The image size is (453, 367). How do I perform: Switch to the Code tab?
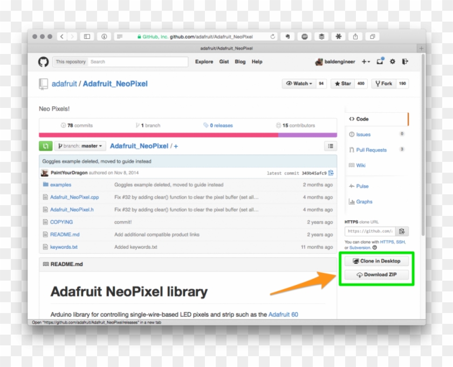coord(360,119)
